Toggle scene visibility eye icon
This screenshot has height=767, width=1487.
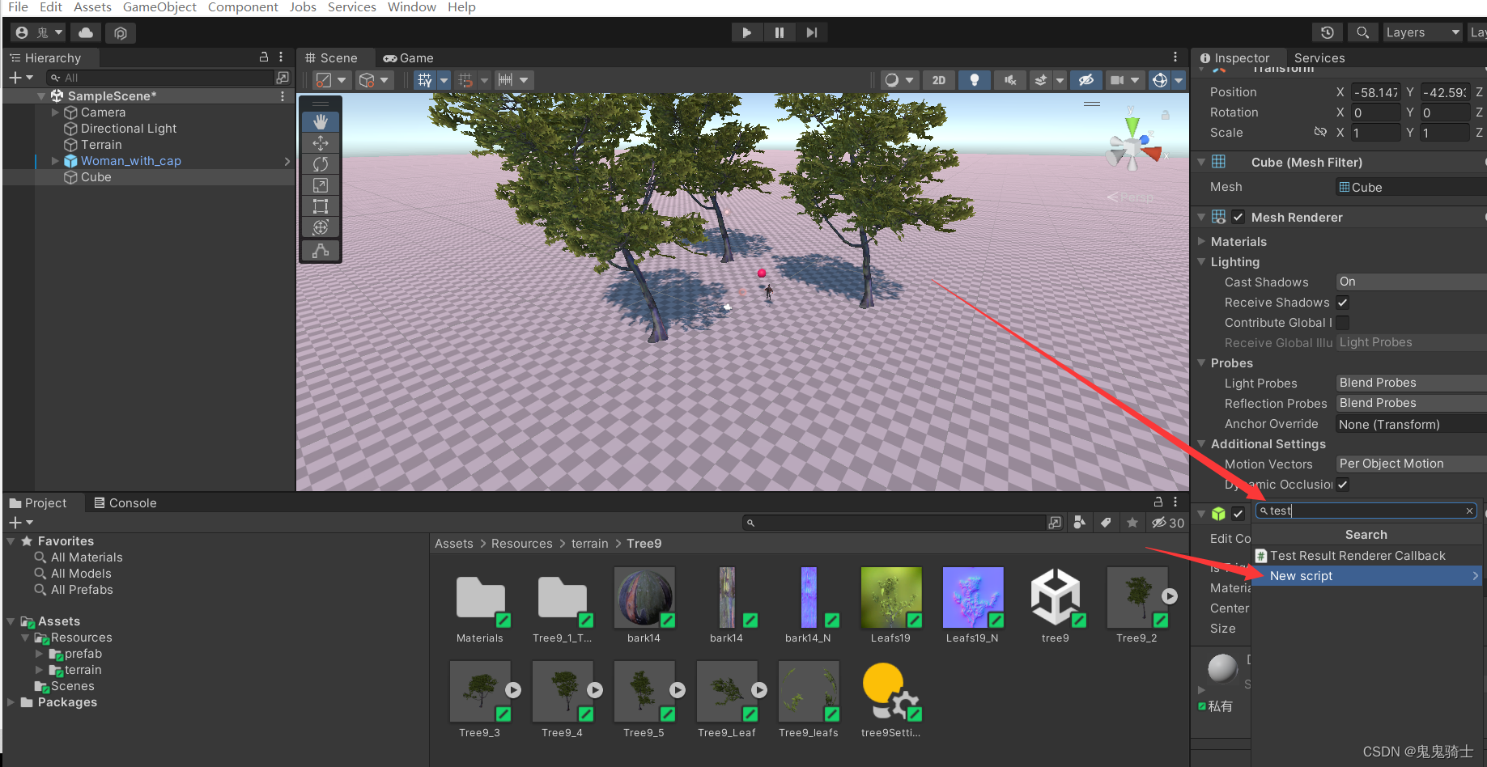pos(1086,80)
